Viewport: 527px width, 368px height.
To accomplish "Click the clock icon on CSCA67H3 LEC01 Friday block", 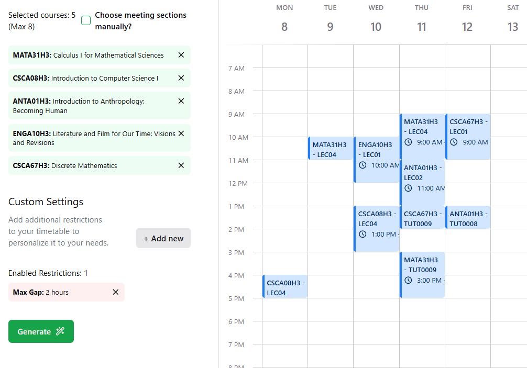I will (x=454, y=142).
